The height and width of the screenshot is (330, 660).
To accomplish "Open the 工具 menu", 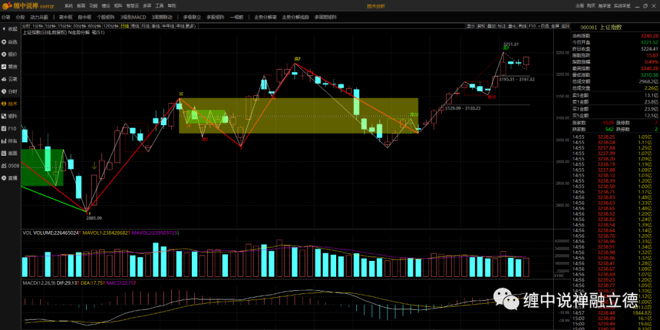I will pos(159,6).
